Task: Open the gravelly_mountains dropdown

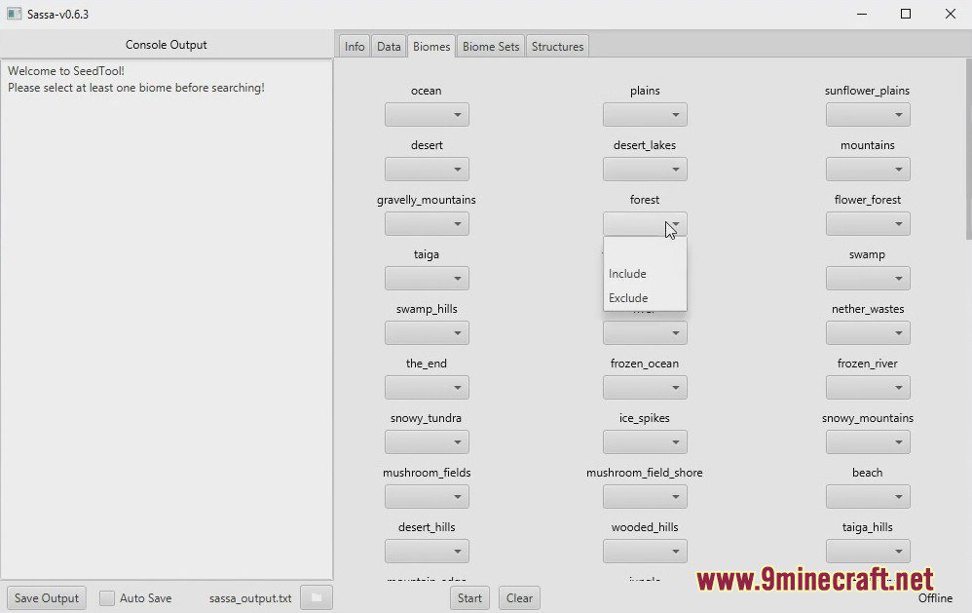Action: coord(427,224)
